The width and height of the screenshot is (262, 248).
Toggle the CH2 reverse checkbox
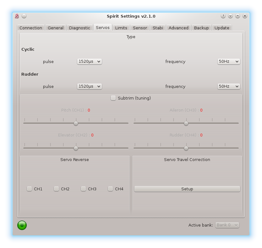tap(57, 189)
